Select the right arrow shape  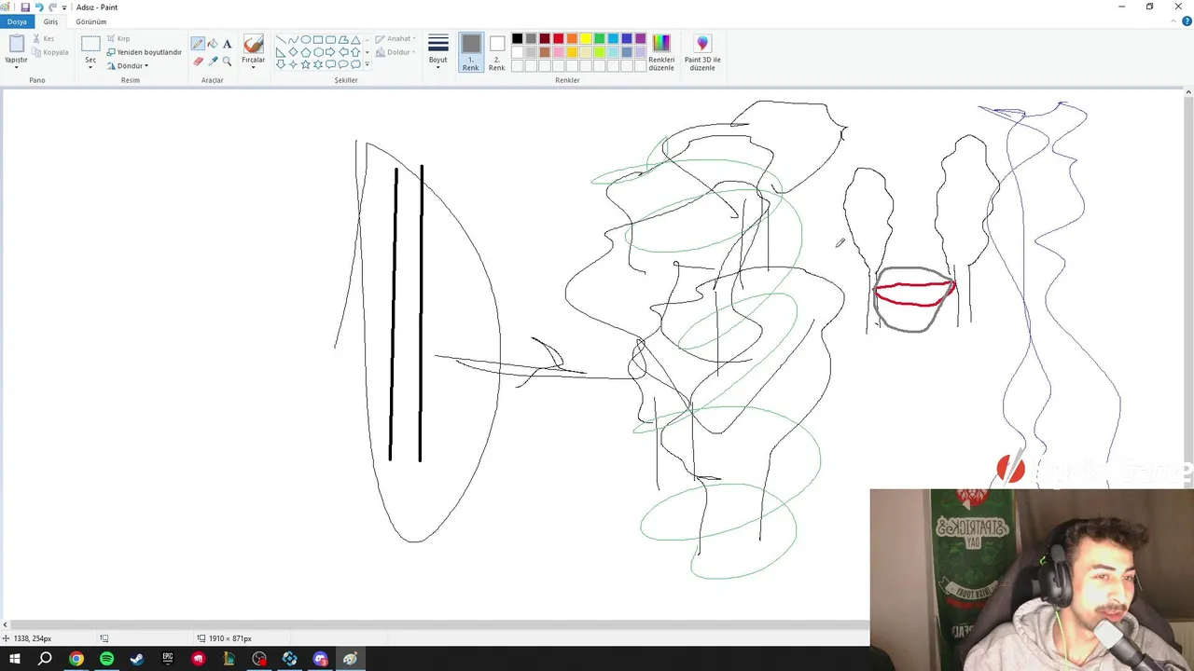pos(330,52)
